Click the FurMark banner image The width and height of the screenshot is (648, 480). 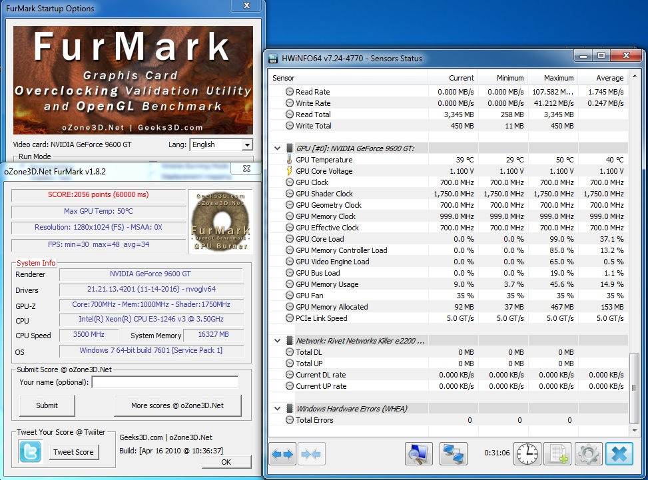point(133,80)
